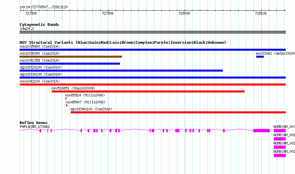Click the dgv1934n100 (Coe2014) label

[91, 109]
